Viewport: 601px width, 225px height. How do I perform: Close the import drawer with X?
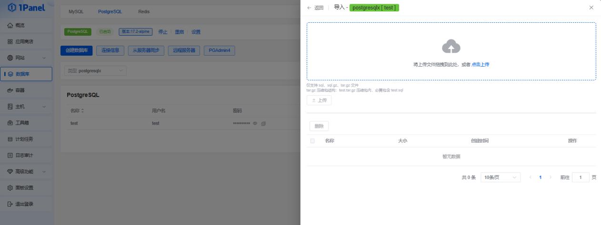click(x=591, y=8)
